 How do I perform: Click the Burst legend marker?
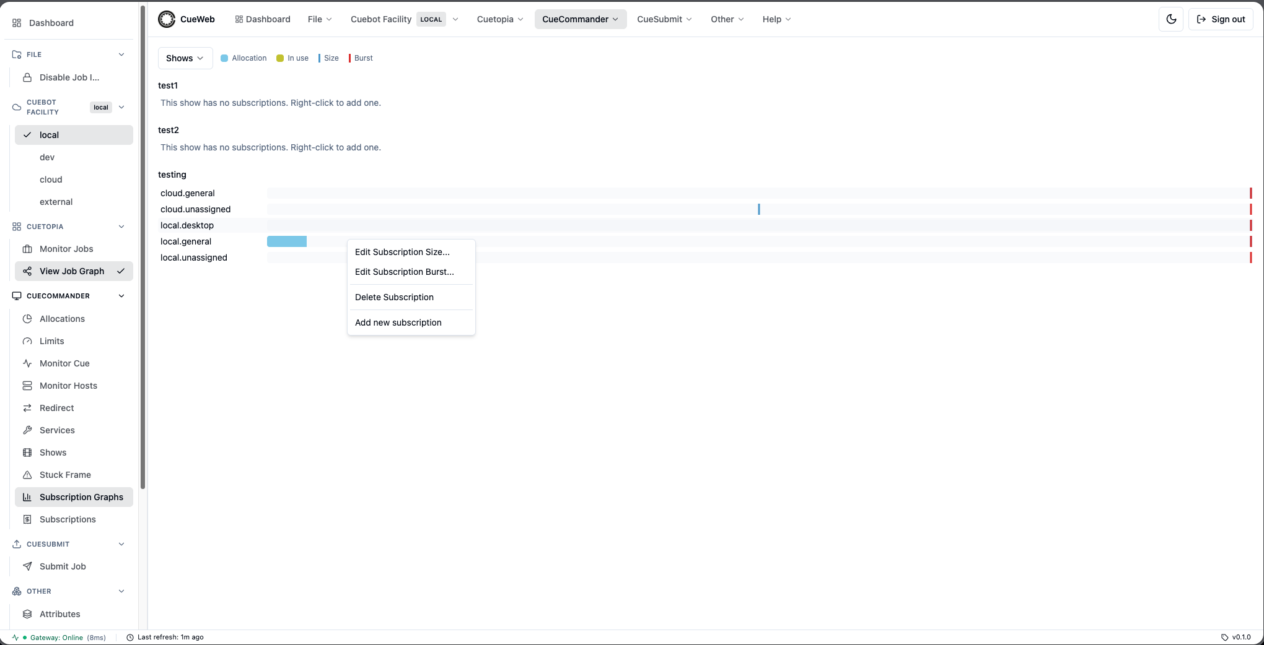pyautogui.click(x=349, y=58)
